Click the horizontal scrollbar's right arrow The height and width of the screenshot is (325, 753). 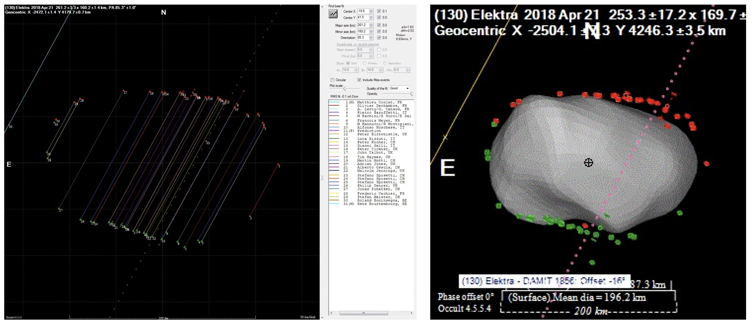pos(411,313)
